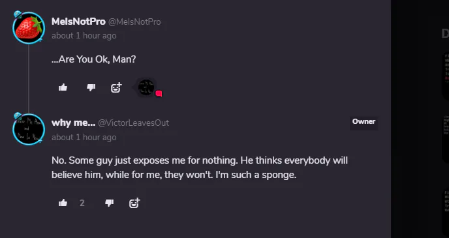The width and height of the screenshot is (449, 238).
Task: Like MeIsNotPro's "Are You Ok, Man?" comment
Action: tap(63, 87)
